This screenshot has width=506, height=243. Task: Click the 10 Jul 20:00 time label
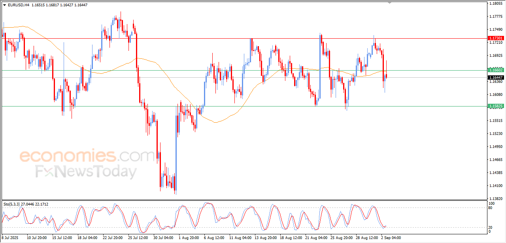pos(37,238)
